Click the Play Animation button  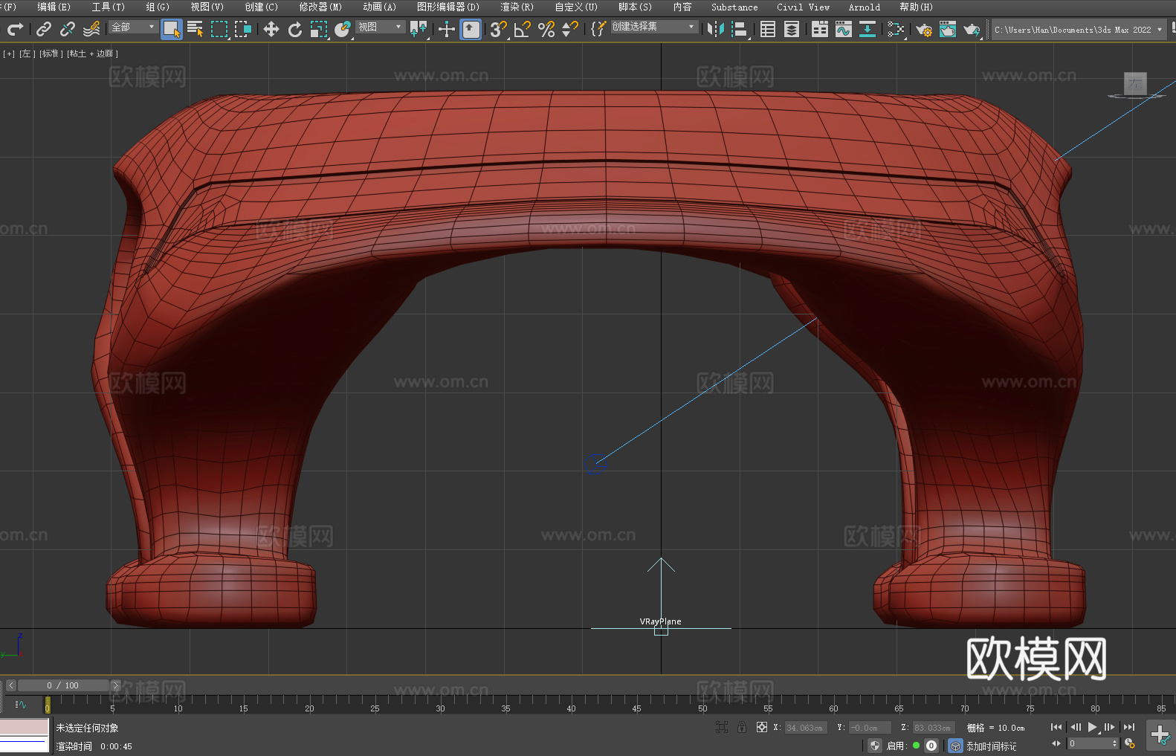coord(1093,727)
